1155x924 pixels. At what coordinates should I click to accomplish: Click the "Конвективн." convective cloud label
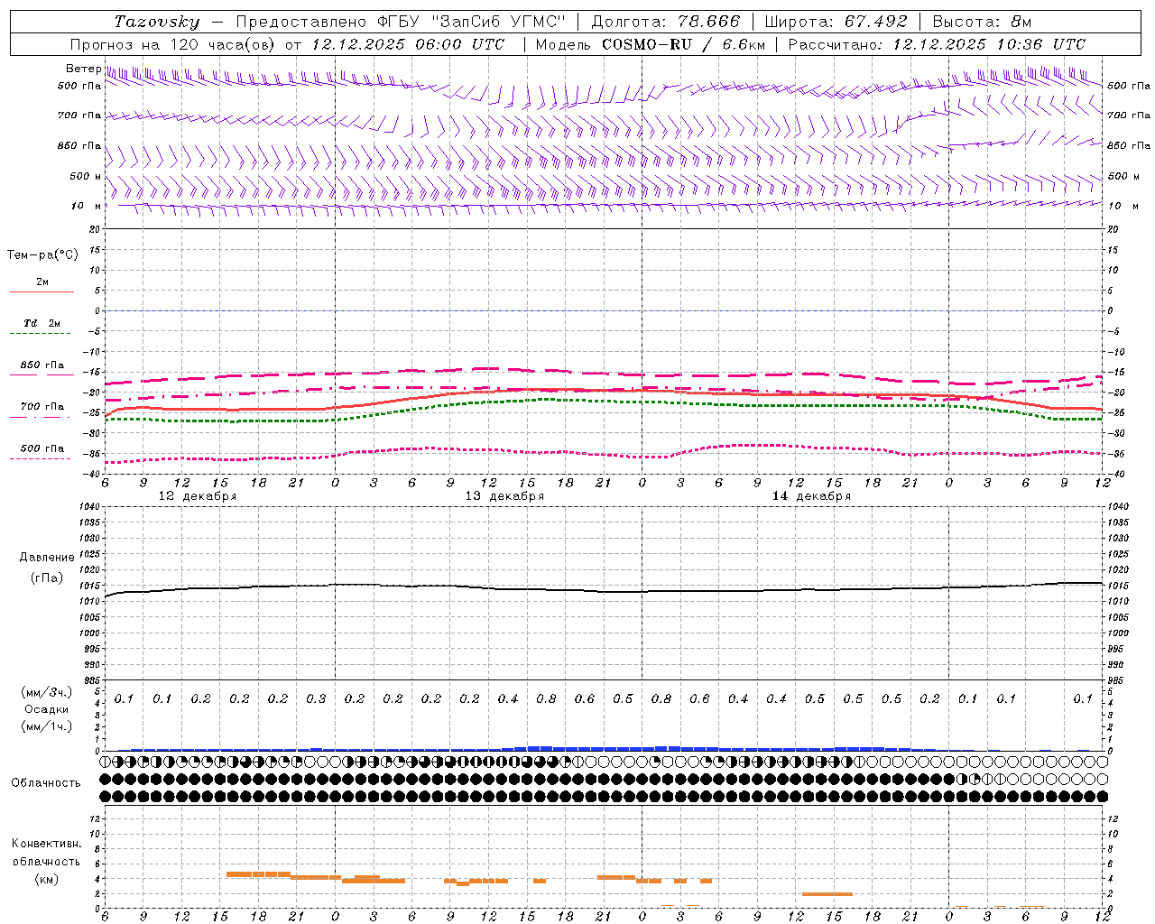point(47,844)
